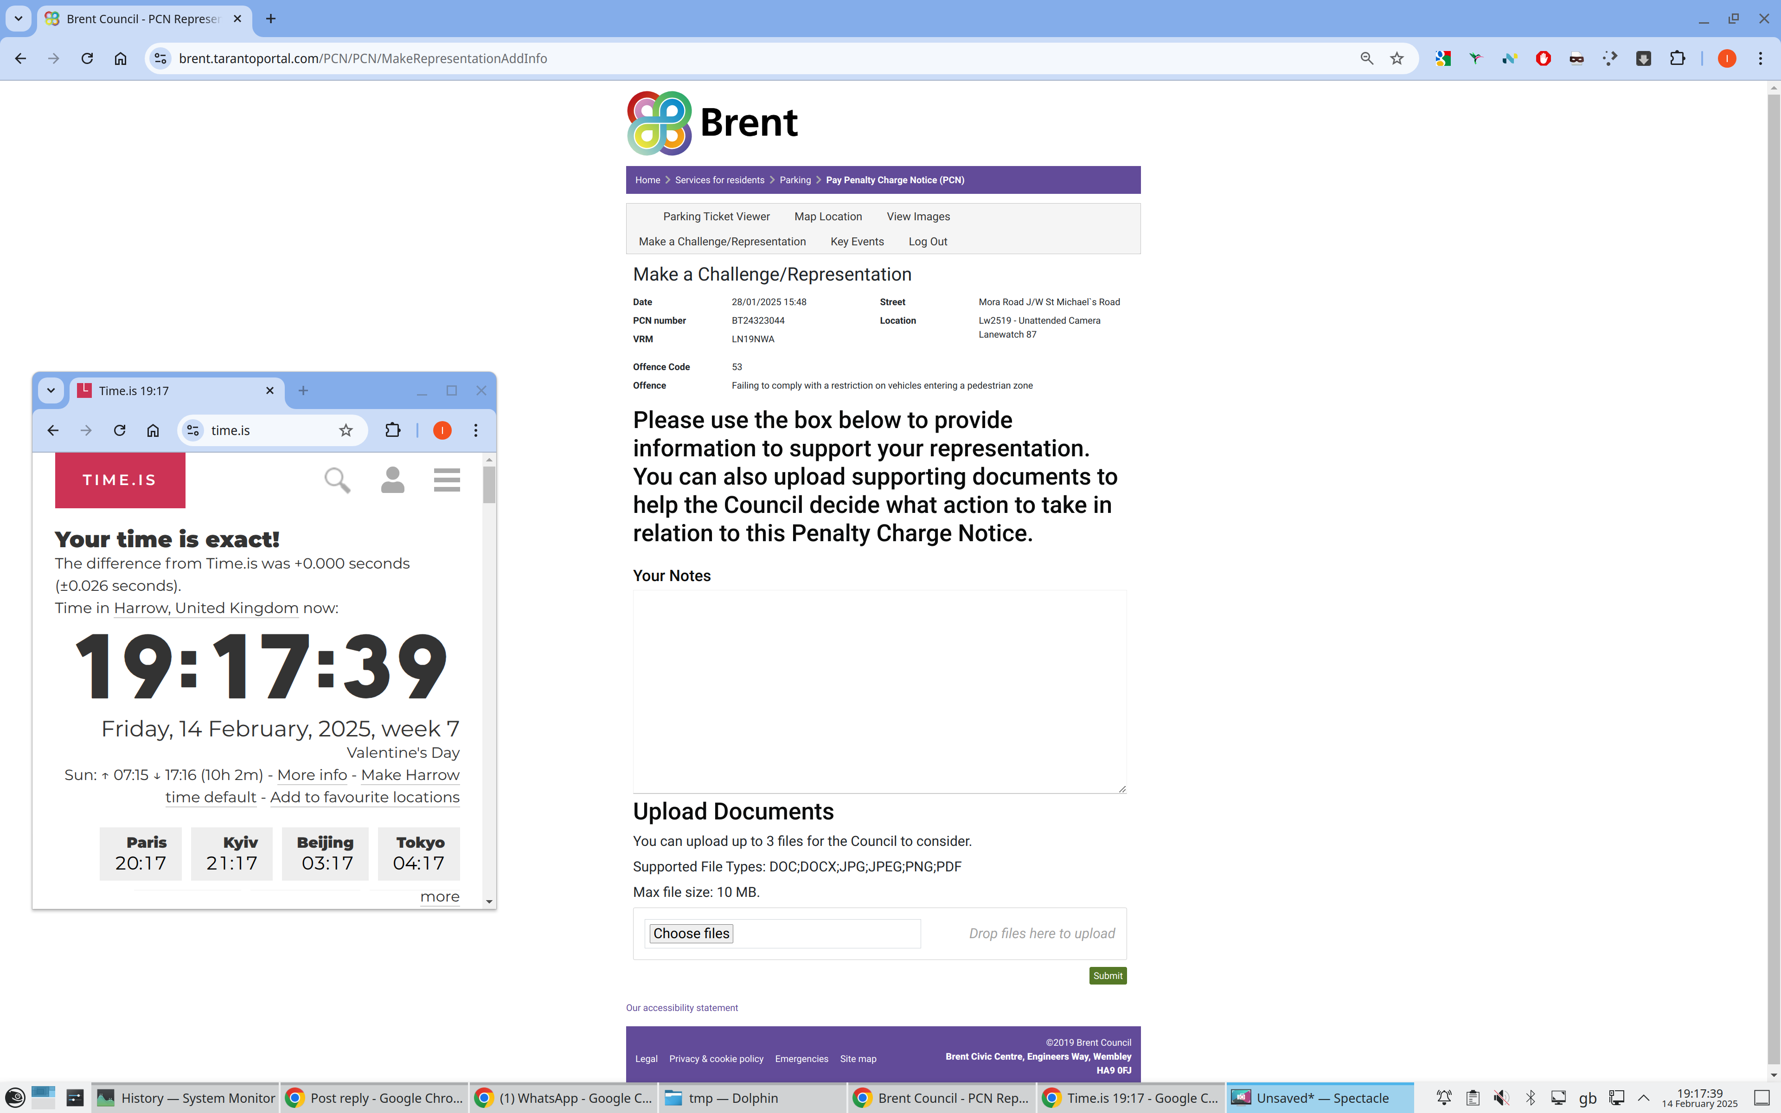Open the Bluetooth system tray icon
The image size is (1781, 1113).
point(1531,1098)
